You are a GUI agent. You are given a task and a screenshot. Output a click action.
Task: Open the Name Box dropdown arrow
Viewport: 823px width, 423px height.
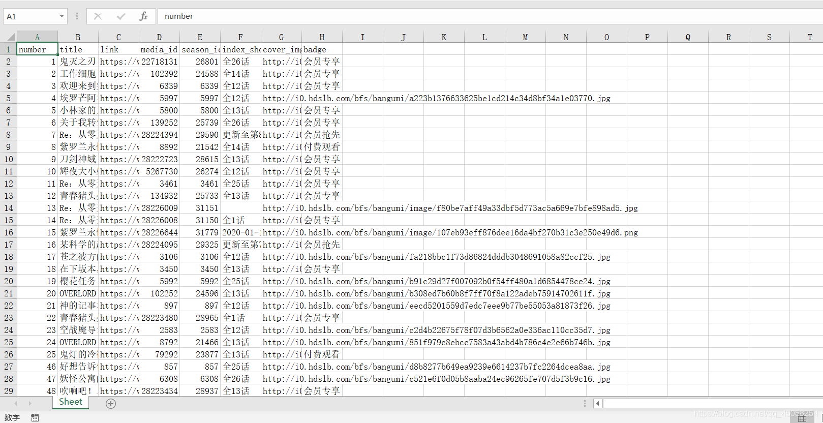point(62,16)
